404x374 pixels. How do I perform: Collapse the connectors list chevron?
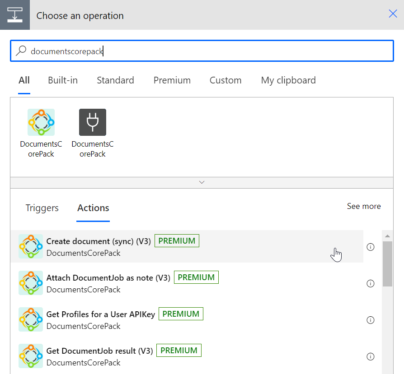(x=202, y=182)
